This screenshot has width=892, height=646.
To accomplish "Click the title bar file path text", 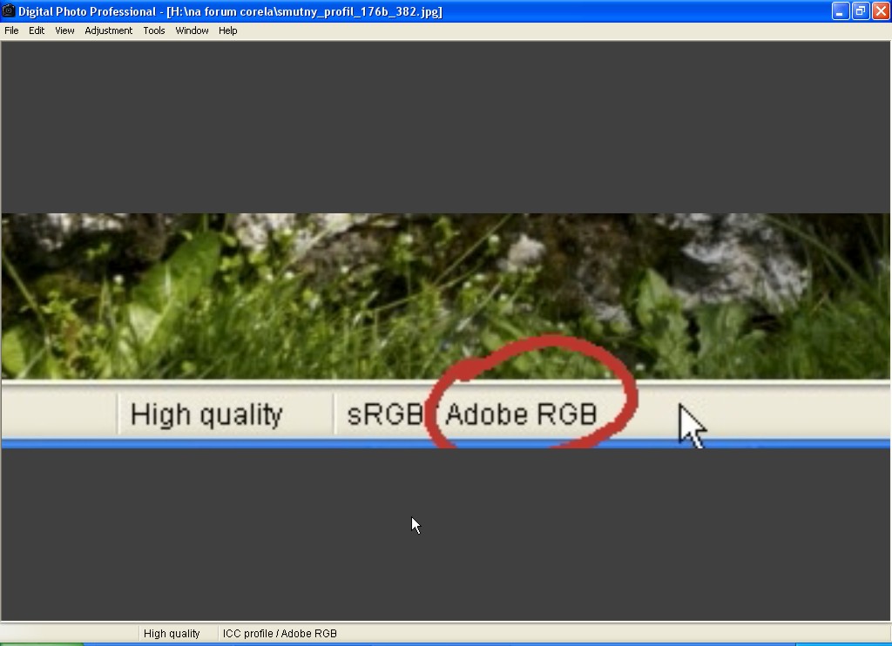I will click(x=304, y=11).
